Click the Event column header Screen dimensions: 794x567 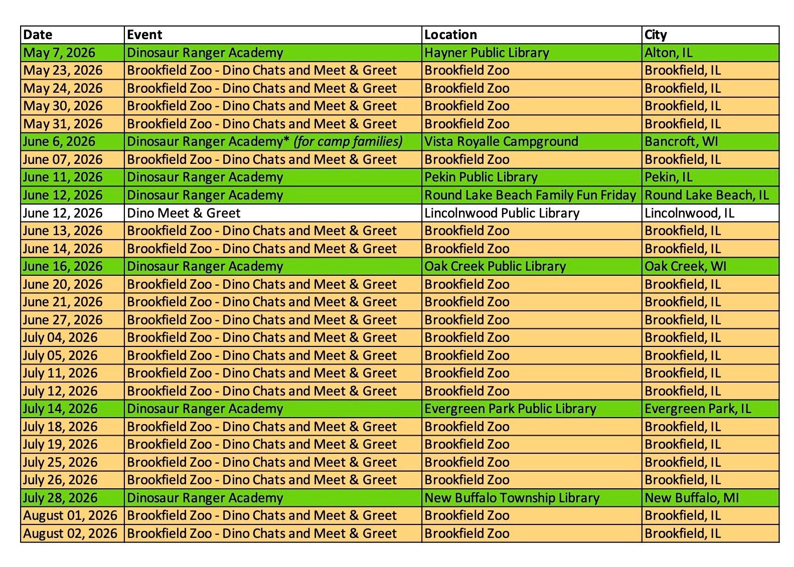273,35
